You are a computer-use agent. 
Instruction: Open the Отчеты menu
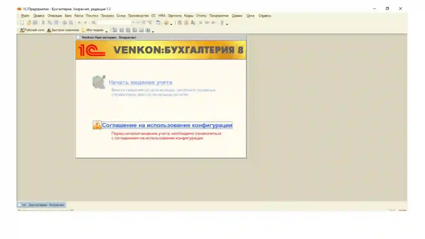(201, 16)
